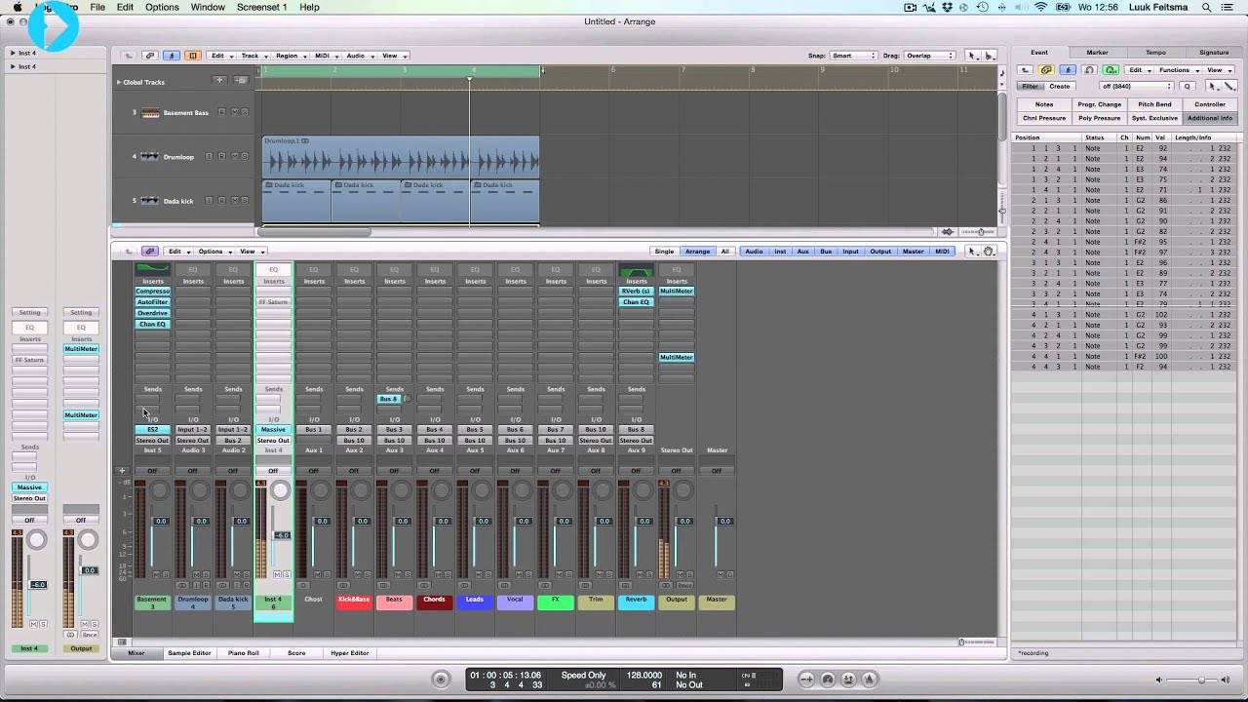Open the Apple menu
The image size is (1248, 702).
point(17,7)
